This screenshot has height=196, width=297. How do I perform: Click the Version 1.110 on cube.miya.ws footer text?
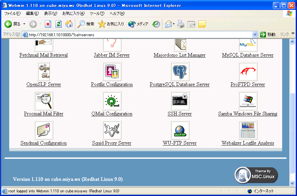68,179
